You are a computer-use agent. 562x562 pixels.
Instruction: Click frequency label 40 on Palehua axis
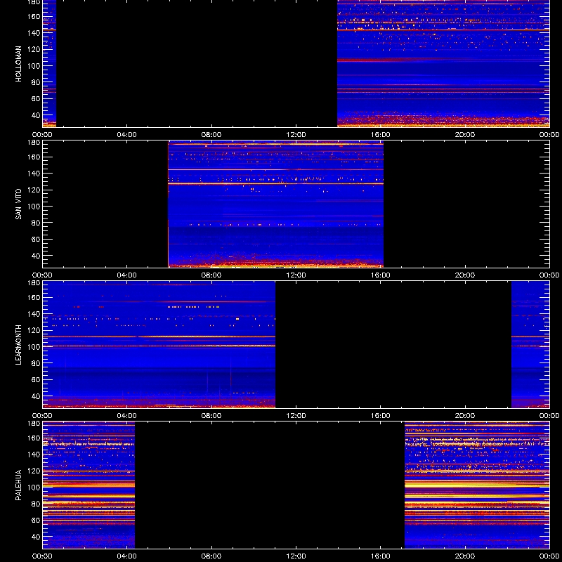[x=37, y=537]
